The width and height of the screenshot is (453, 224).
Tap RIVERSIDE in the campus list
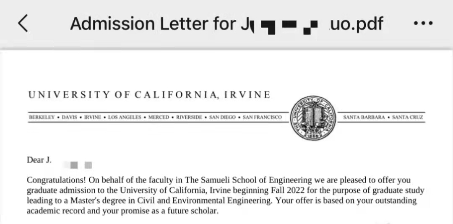coord(189,117)
